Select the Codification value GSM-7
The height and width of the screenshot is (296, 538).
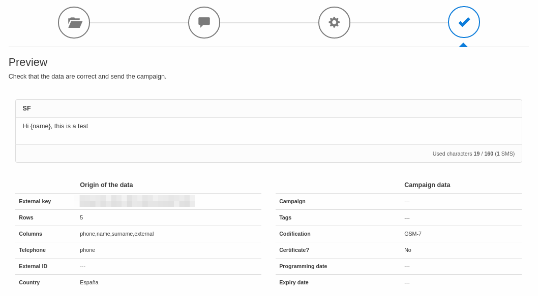tap(412, 234)
